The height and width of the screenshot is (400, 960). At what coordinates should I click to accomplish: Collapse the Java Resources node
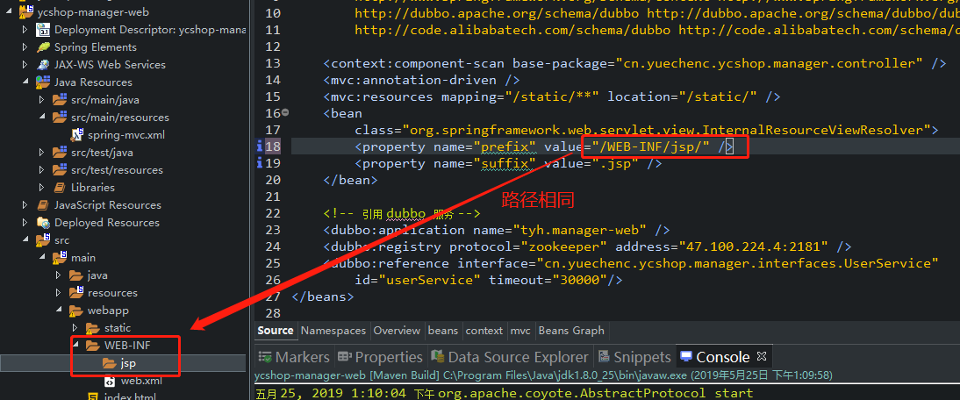(25, 82)
